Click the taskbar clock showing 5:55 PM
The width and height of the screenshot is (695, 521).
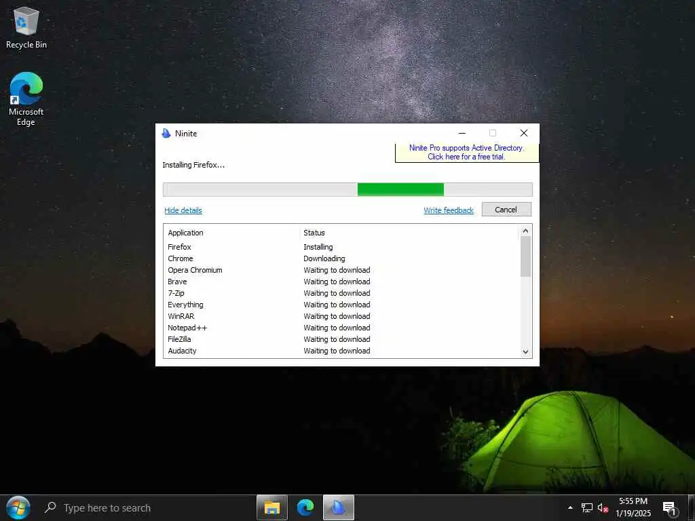(x=633, y=507)
